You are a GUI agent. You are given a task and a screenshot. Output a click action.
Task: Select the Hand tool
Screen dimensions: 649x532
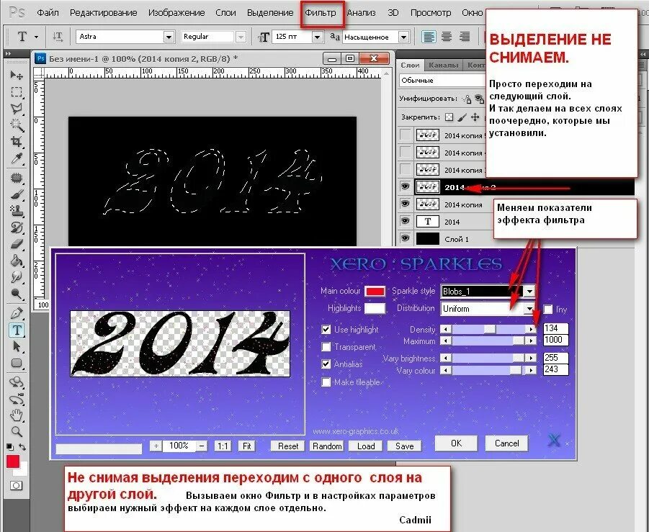point(17,415)
